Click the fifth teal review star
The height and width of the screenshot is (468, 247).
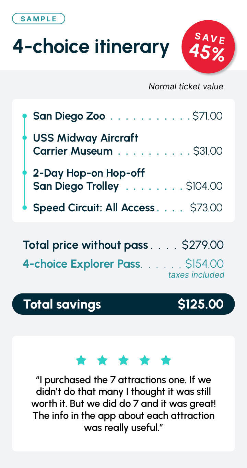(166, 360)
